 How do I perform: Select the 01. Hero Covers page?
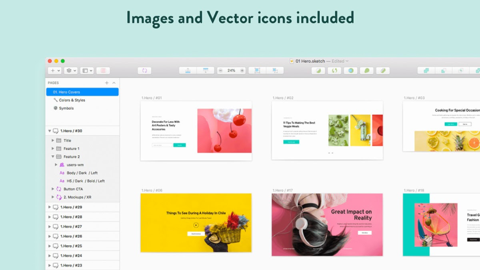(82, 92)
